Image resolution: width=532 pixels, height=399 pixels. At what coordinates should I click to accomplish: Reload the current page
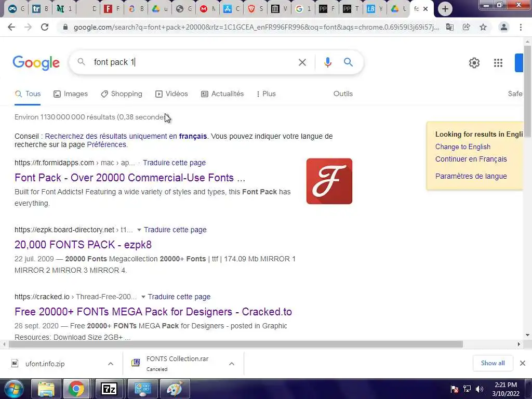tap(45, 27)
